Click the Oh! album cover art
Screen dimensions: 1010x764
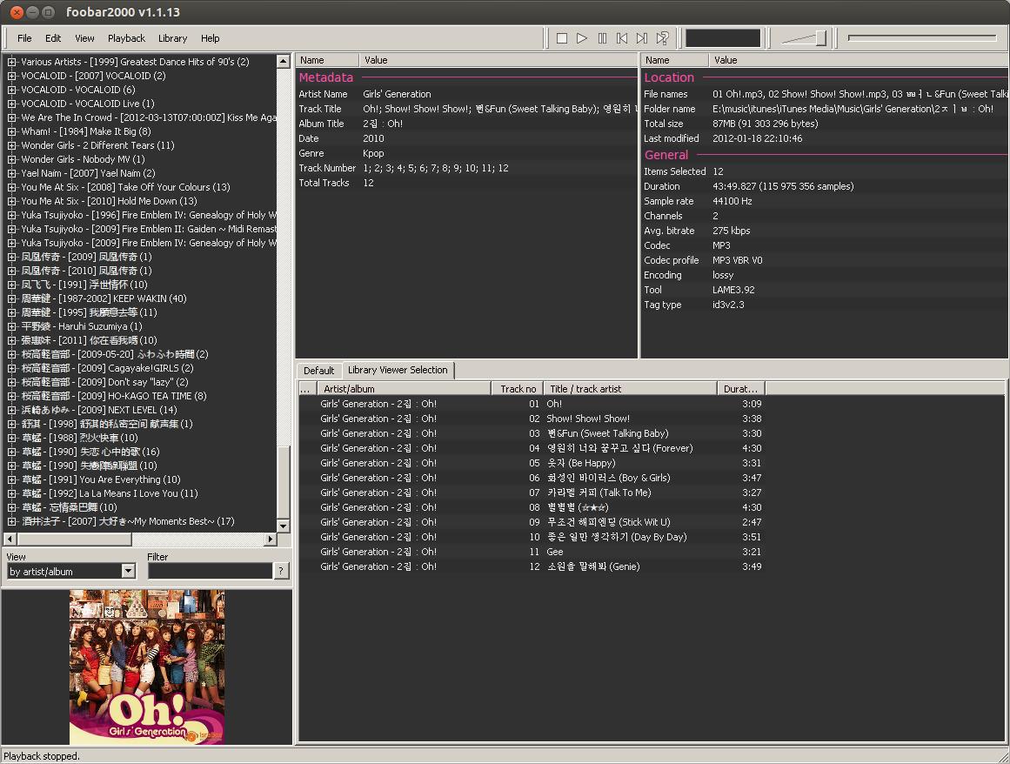147,667
